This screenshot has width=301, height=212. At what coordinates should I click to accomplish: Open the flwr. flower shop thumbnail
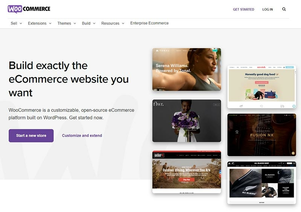[187, 121]
